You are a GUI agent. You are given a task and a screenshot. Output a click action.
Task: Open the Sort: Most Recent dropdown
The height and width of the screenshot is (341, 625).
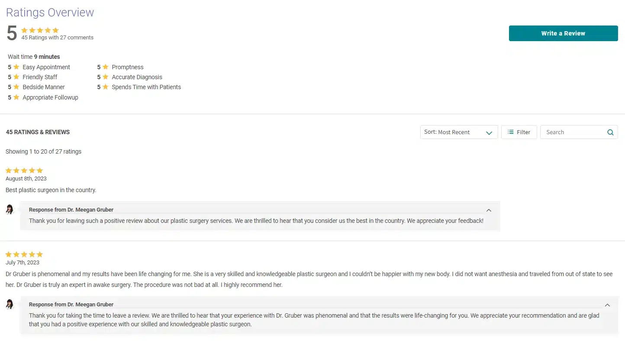(459, 132)
